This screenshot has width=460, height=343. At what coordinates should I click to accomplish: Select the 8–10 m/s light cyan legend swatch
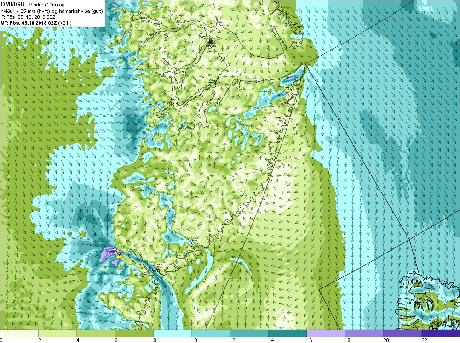click(172, 333)
